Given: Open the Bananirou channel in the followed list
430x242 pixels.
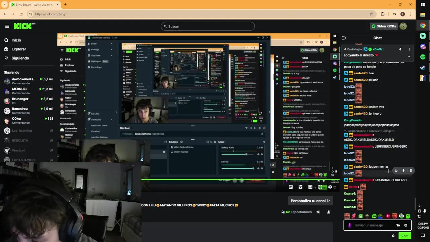Looking at the screenshot, I should [x=29, y=111].
